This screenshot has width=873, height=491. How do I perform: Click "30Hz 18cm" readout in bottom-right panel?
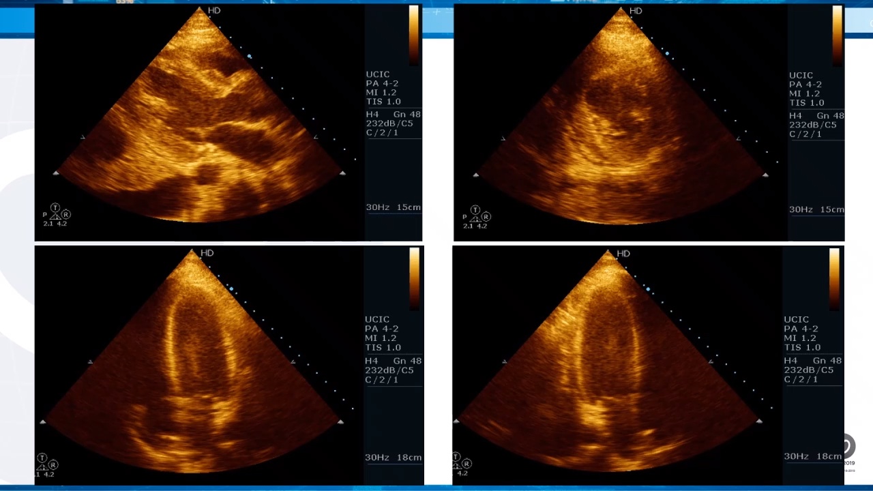pos(813,456)
